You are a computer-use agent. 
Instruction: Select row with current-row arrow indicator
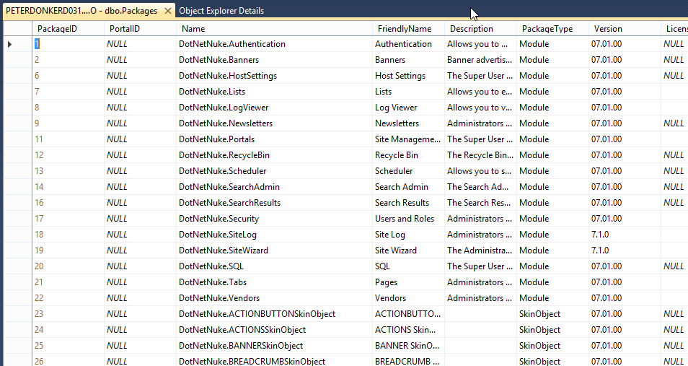click(x=17, y=44)
